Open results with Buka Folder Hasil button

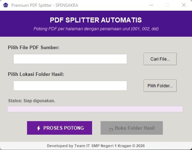(x=132, y=128)
